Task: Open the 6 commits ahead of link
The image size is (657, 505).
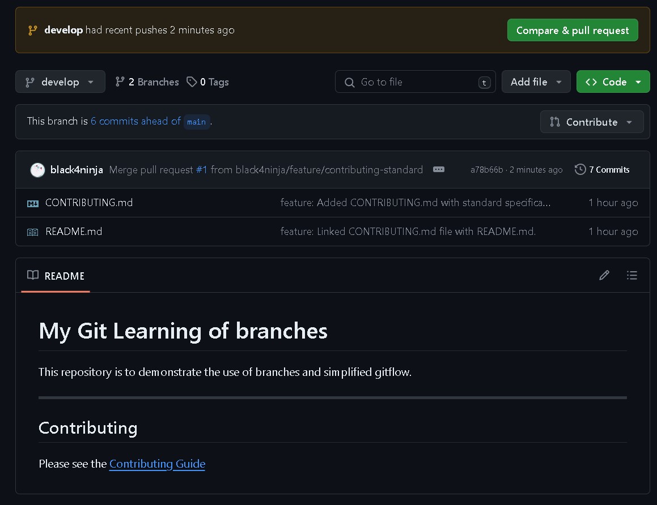Action: click(135, 121)
